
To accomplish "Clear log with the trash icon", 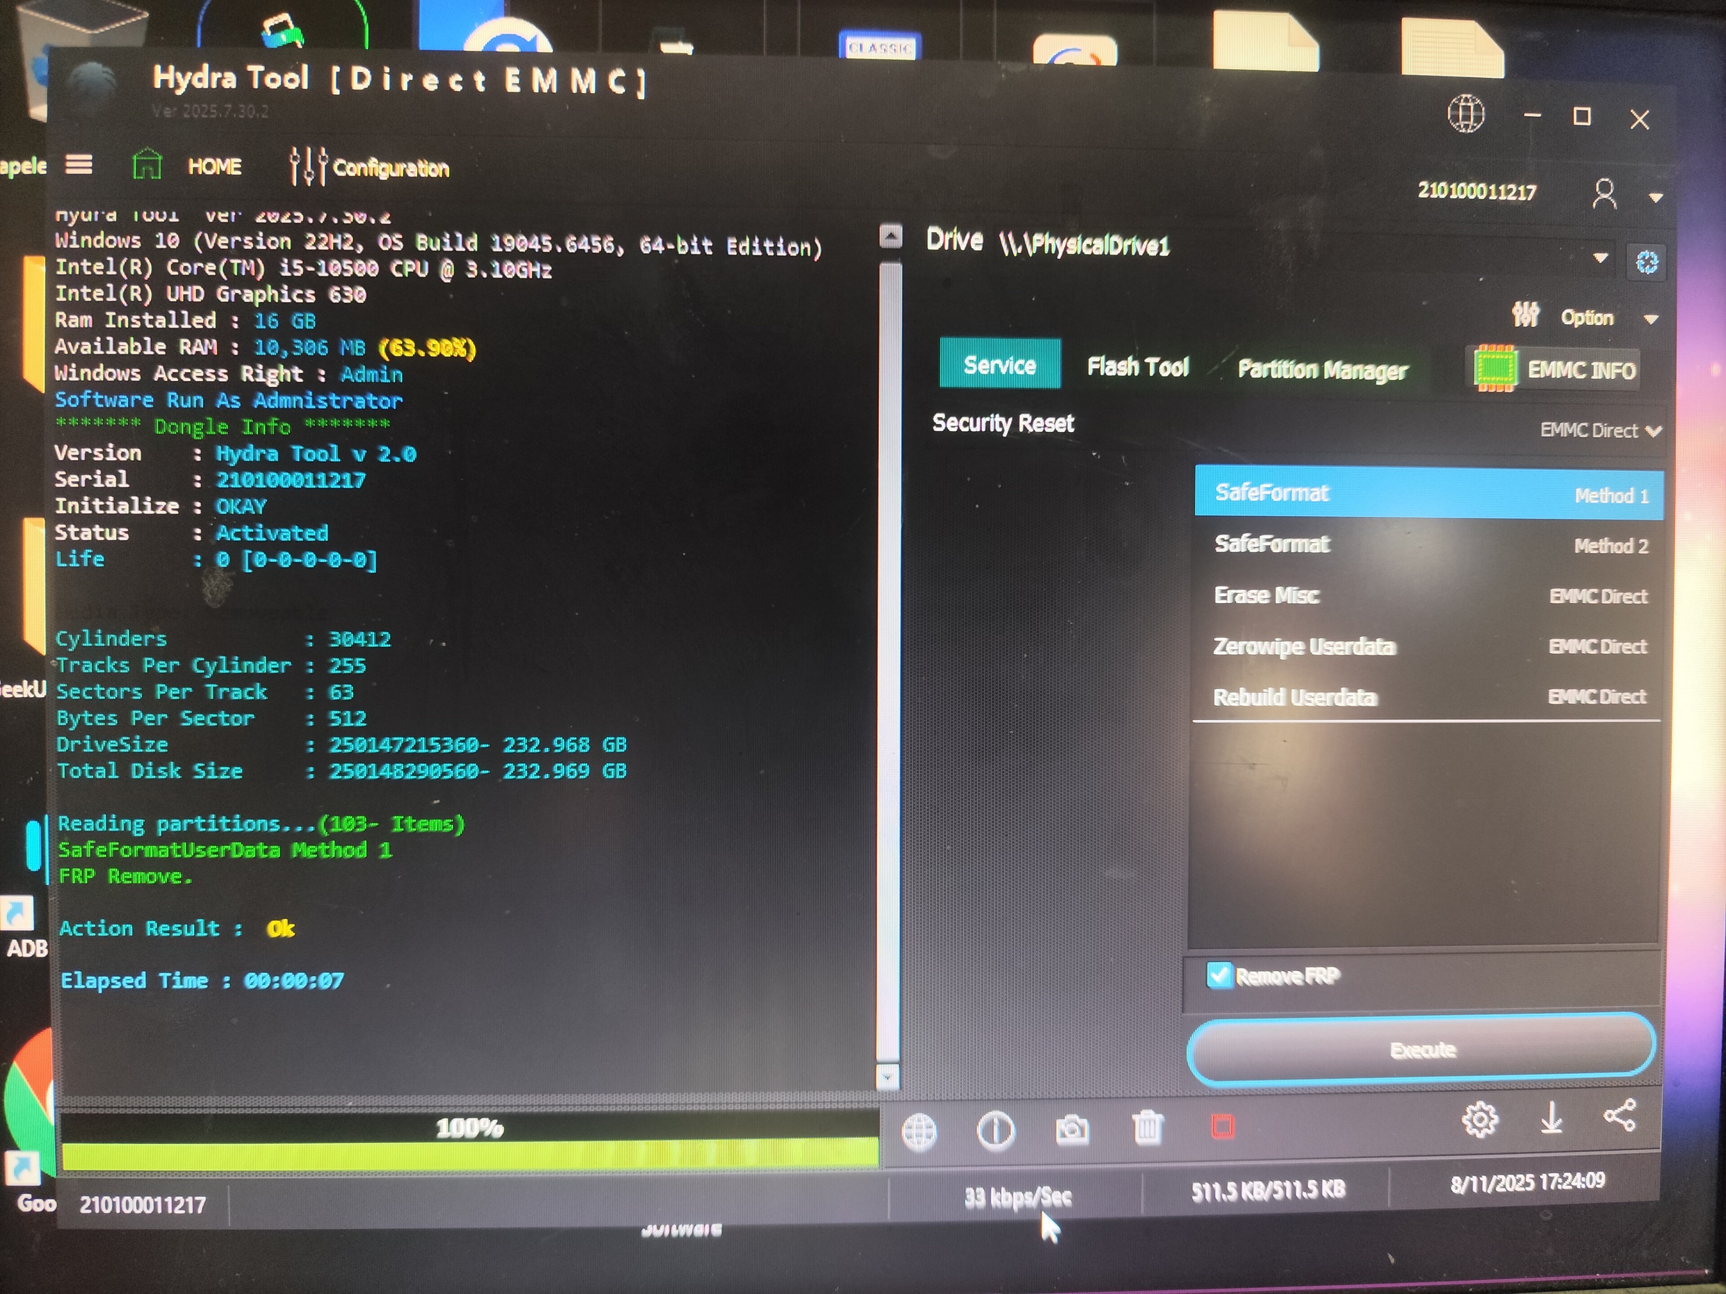I will pyautogui.click(x=1147, y=1128).
